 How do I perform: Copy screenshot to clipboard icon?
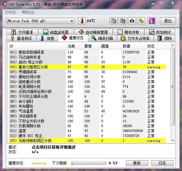tap(123, 21)
